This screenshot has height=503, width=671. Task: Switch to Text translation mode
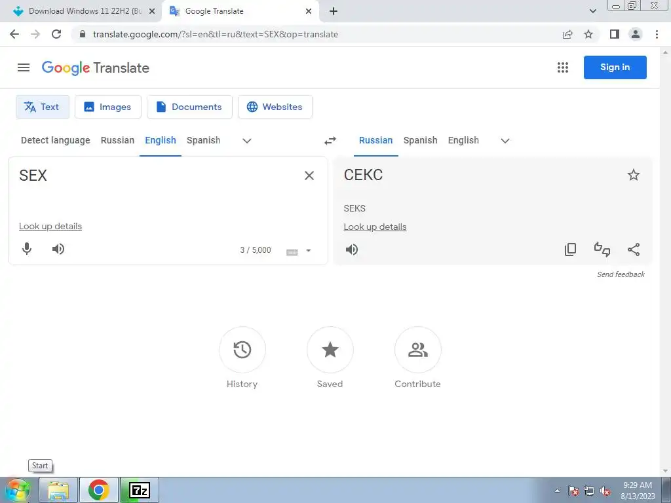tap(43, 107)
